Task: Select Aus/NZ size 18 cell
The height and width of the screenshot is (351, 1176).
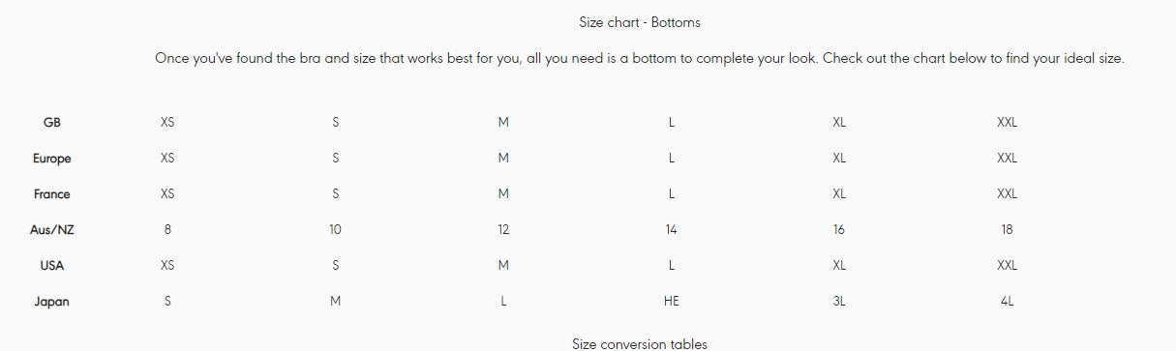Action: pos(1007,230)
